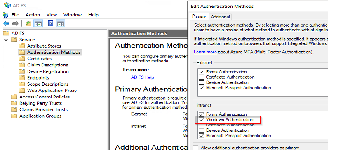Select Claim Descriptions tree item
The image size is (343, 157).
tap(47, 65)
